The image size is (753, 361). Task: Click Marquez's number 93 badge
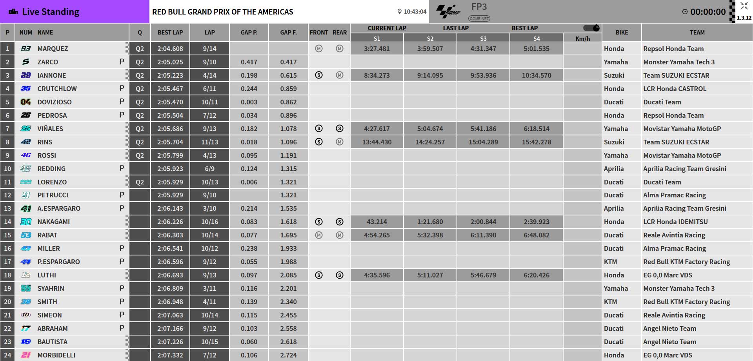[26, 49]
